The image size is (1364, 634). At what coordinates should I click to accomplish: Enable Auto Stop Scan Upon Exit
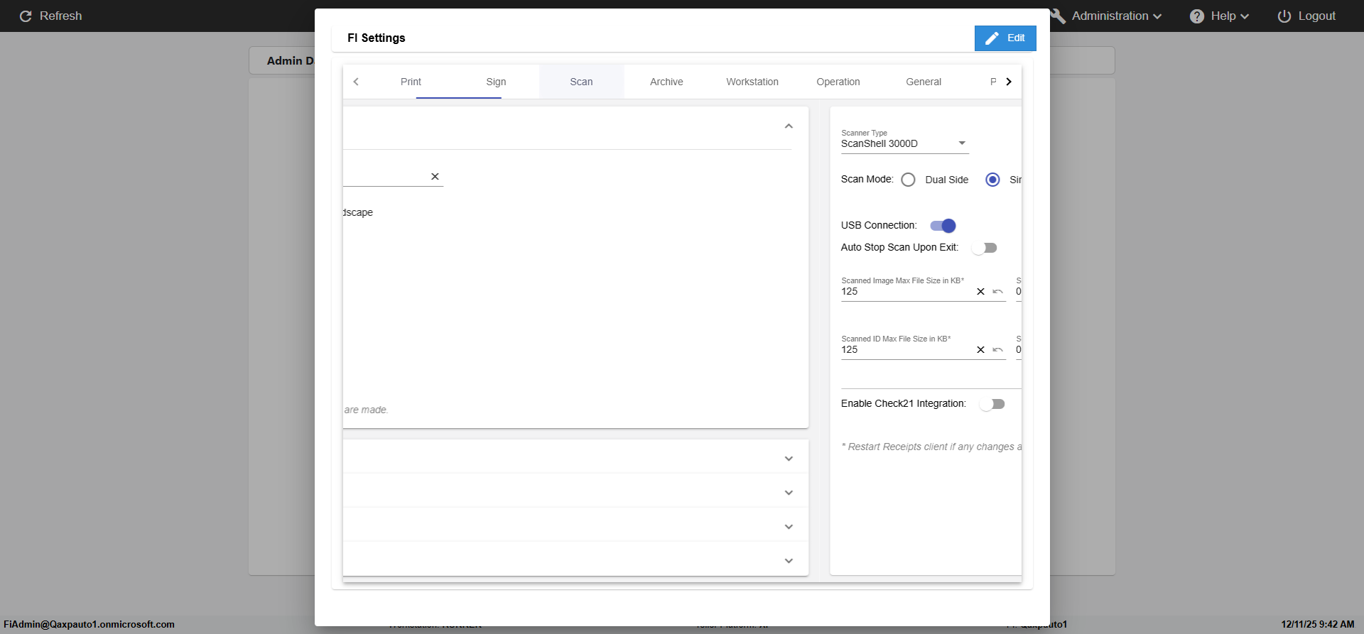tap(985, 248)
